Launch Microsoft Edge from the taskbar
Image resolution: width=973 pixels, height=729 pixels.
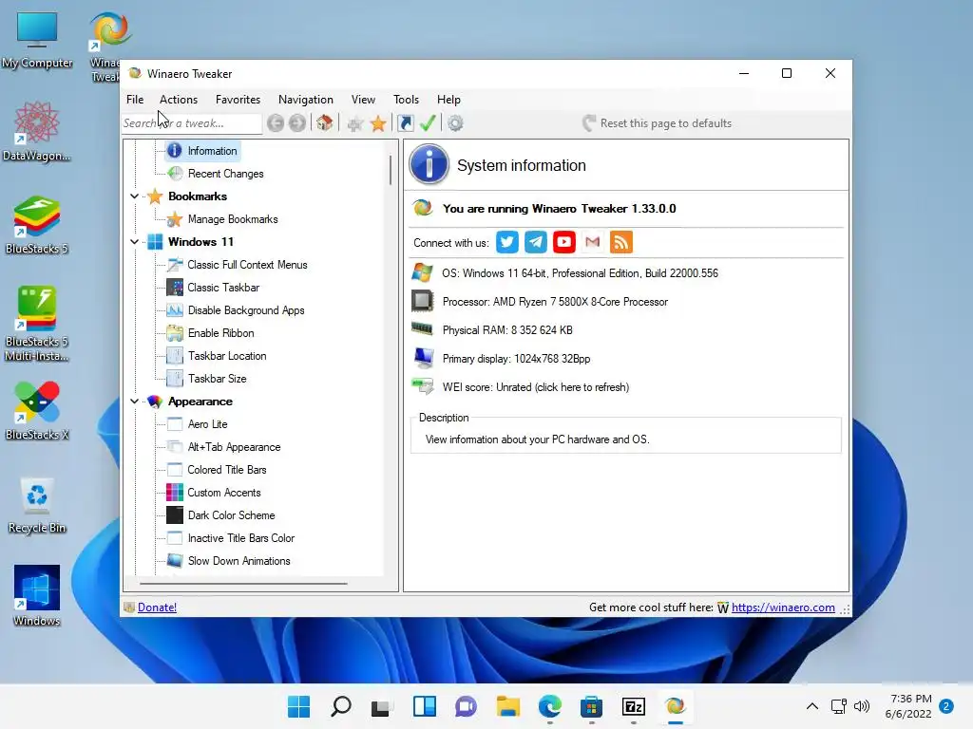[550, 706]
